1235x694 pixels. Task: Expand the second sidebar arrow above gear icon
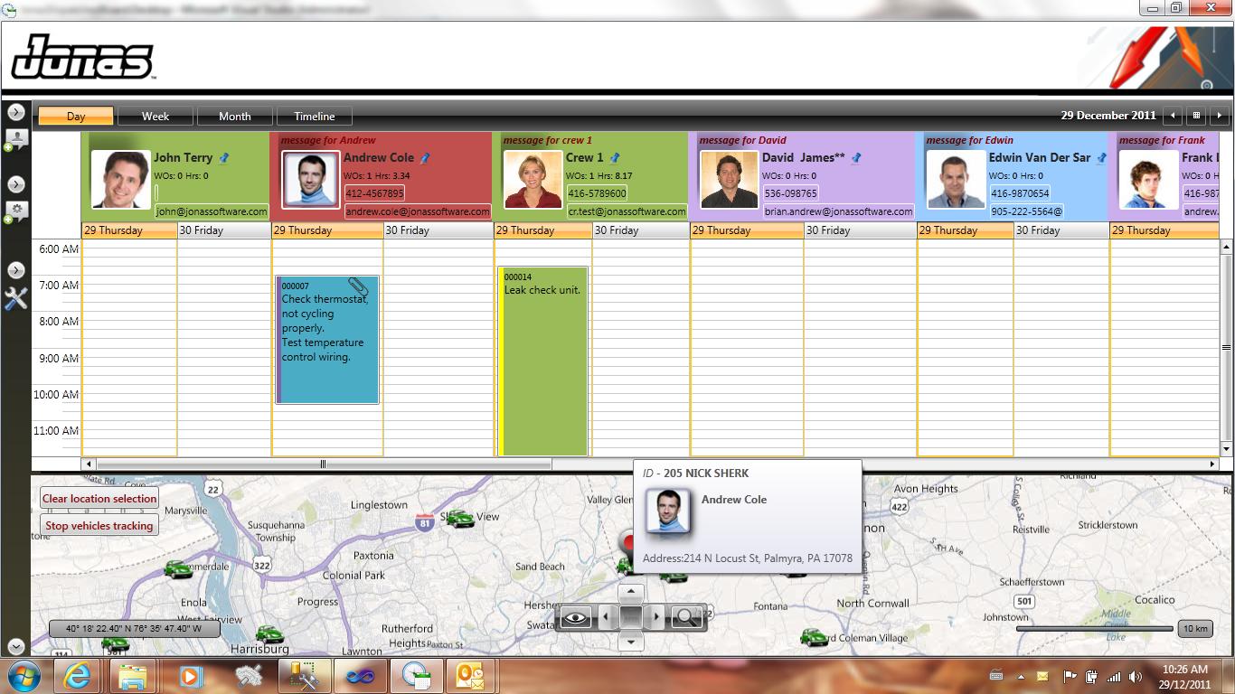[x=16, y=184]
